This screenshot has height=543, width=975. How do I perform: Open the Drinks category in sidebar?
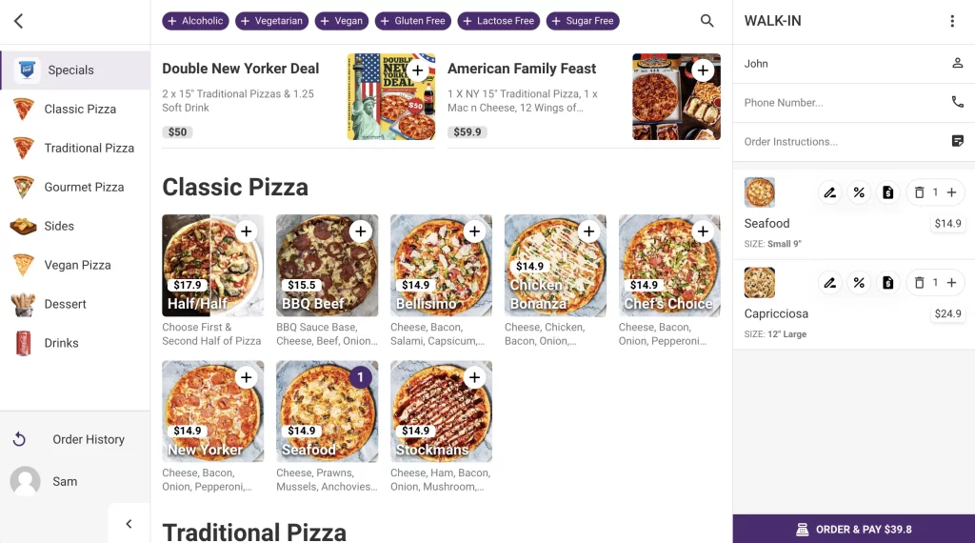(x=61, y=343)
